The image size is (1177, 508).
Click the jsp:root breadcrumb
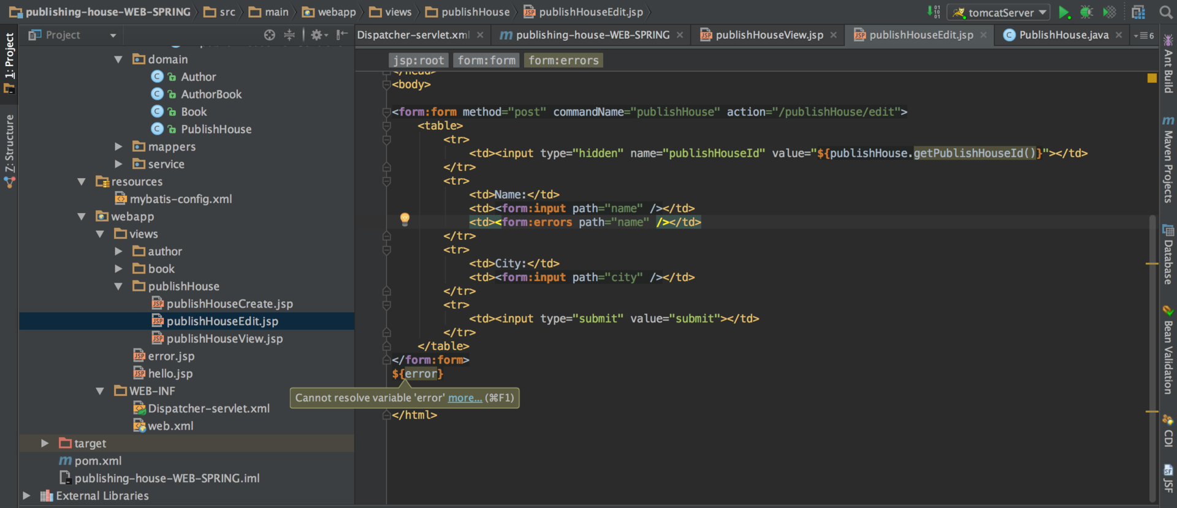pos(419,61)
